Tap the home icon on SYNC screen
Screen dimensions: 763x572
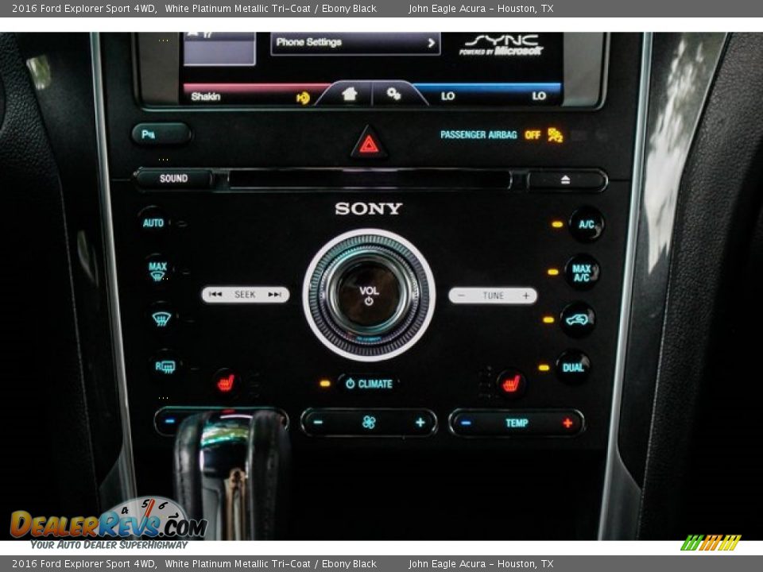[x=349, y=94]
